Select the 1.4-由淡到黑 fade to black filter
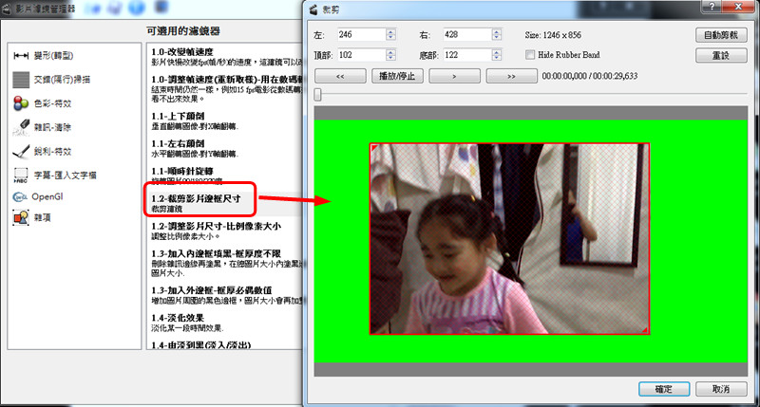Viewport: 760px width, 407px height. point(225,344)
